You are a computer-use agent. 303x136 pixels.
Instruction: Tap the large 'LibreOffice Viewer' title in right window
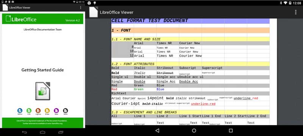117,12
